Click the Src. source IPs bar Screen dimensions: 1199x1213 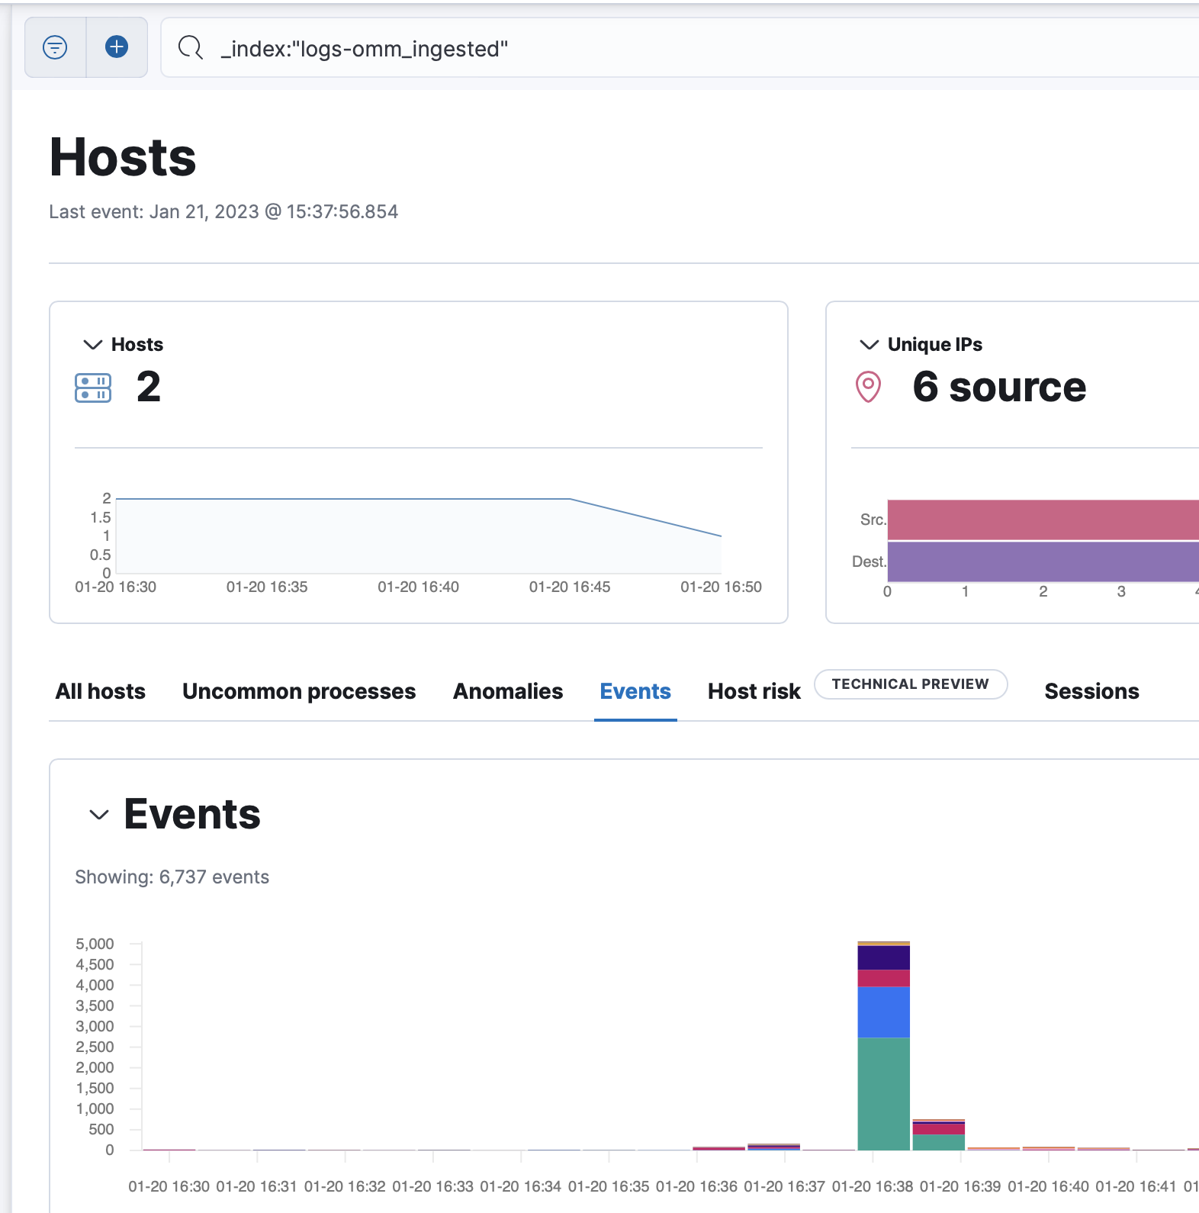pyautogui.click(x=1043, y=520)
